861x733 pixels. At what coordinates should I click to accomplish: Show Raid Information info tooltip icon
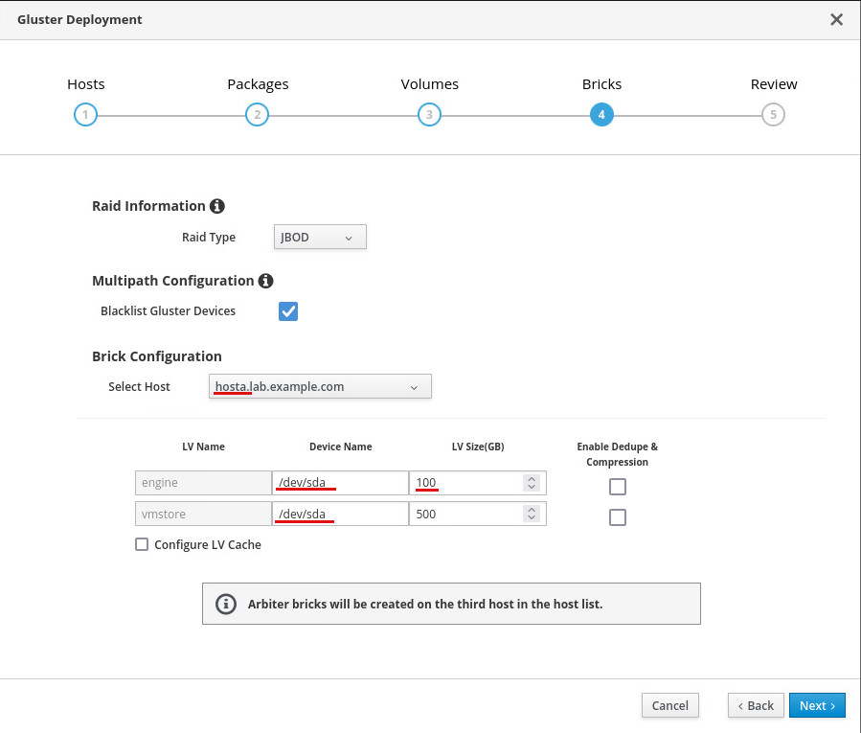pos(216,206)
